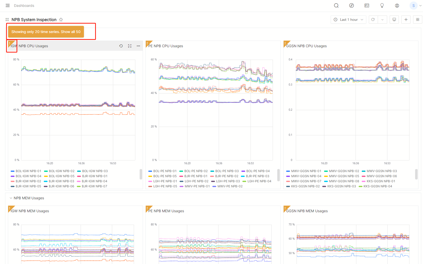423x264 pixels.
Task: Collapse the NPB MEM Usages row
Action: point(11,198)
